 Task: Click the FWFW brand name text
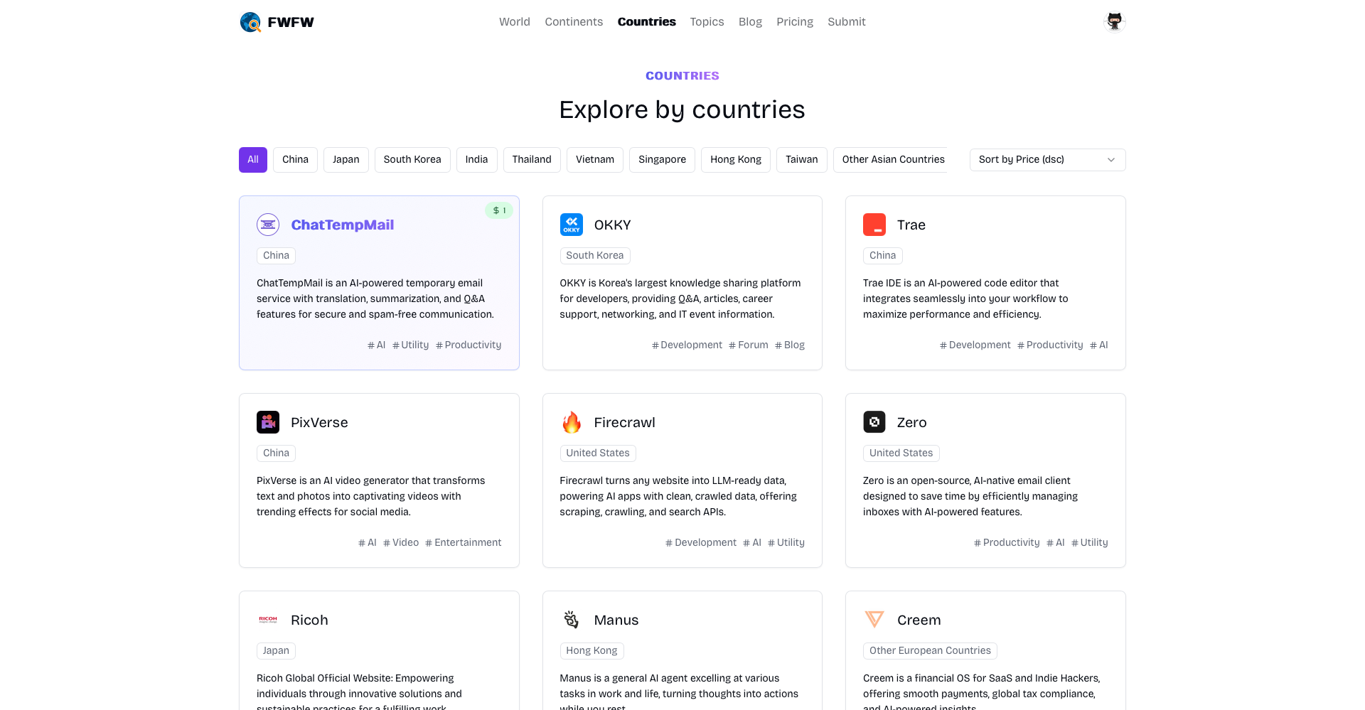click(291, 22)
